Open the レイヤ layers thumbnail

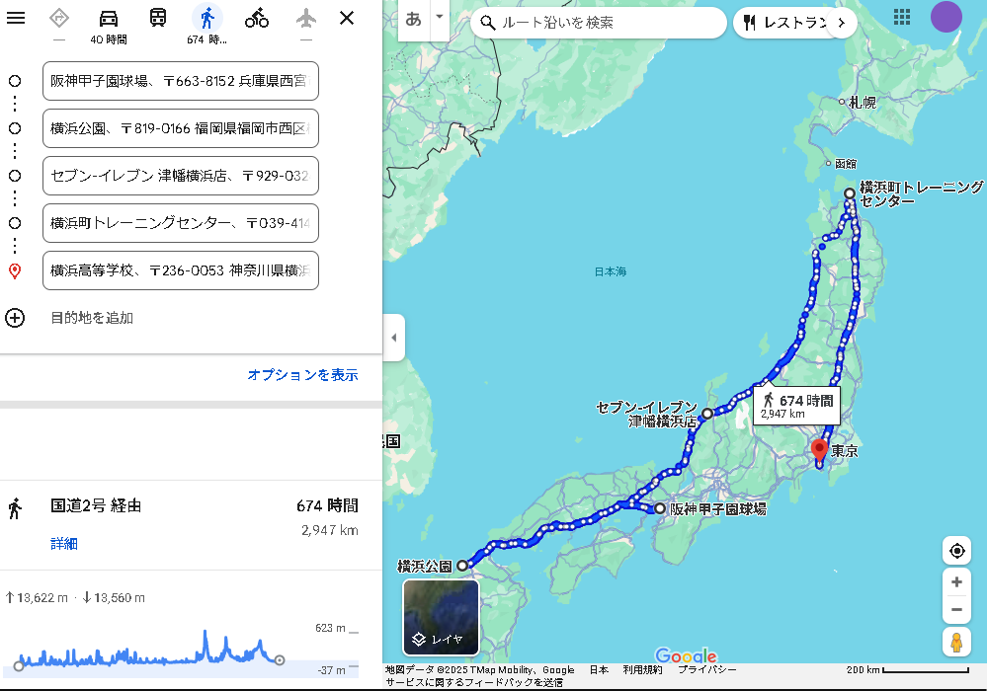click(442, 617)
